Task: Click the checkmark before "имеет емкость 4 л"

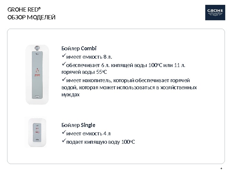Action: [x=63, y=133]
